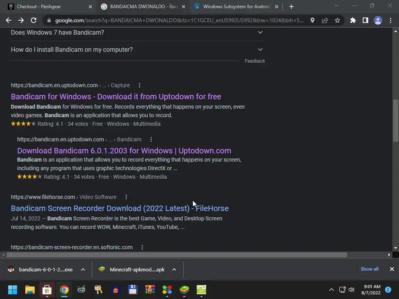Open the tab search dropdown arrow

pos(336,5)
